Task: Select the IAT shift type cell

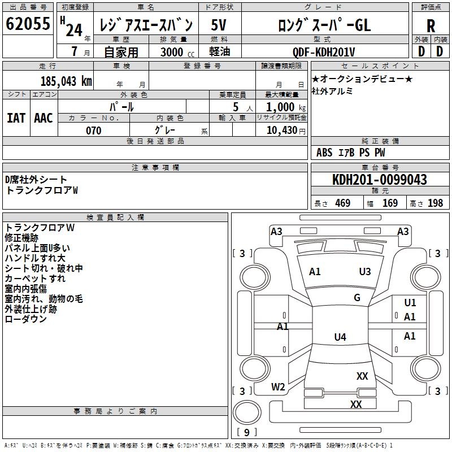Action: 16,118
